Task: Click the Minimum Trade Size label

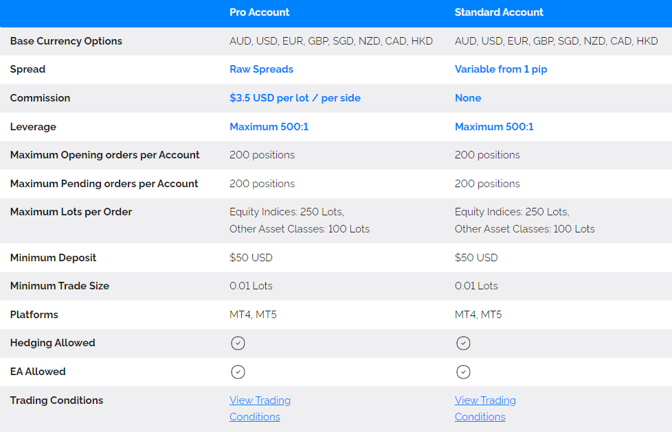Action: (x=60, y=286)
